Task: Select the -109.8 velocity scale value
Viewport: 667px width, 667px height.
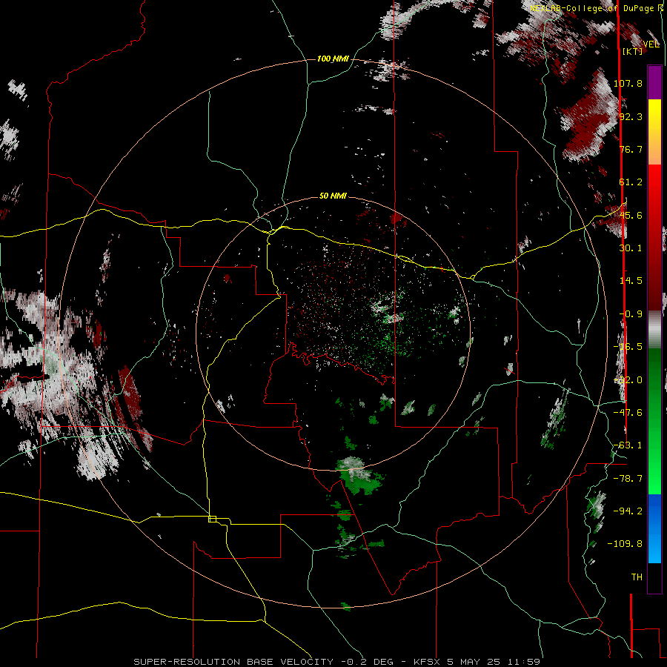Action: click(x=625, y=544)
